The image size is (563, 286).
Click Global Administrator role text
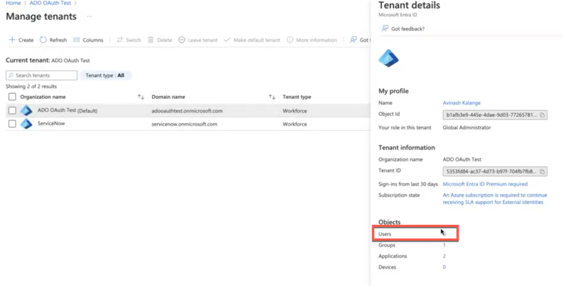pos(467,128)
